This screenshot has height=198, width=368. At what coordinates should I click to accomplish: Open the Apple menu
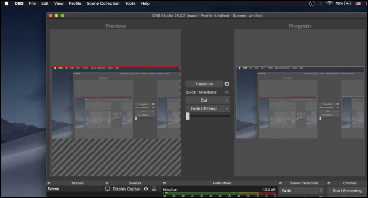tap(6, 3)
